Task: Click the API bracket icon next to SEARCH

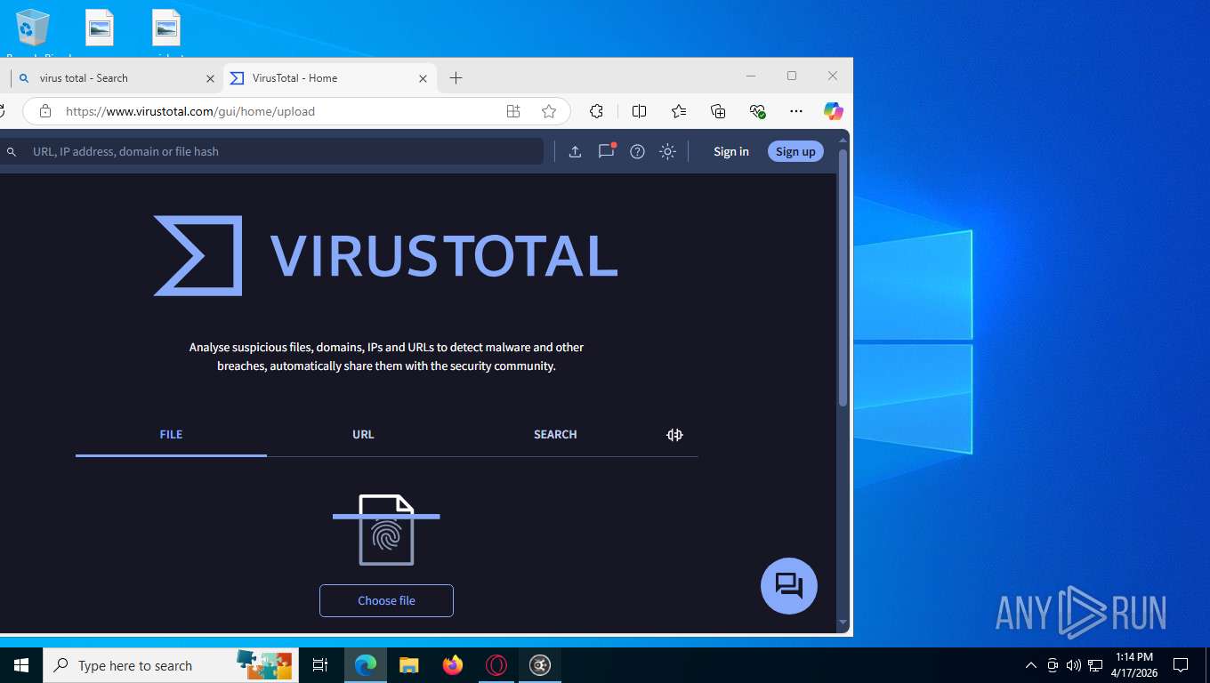Action: pos(674,435)
